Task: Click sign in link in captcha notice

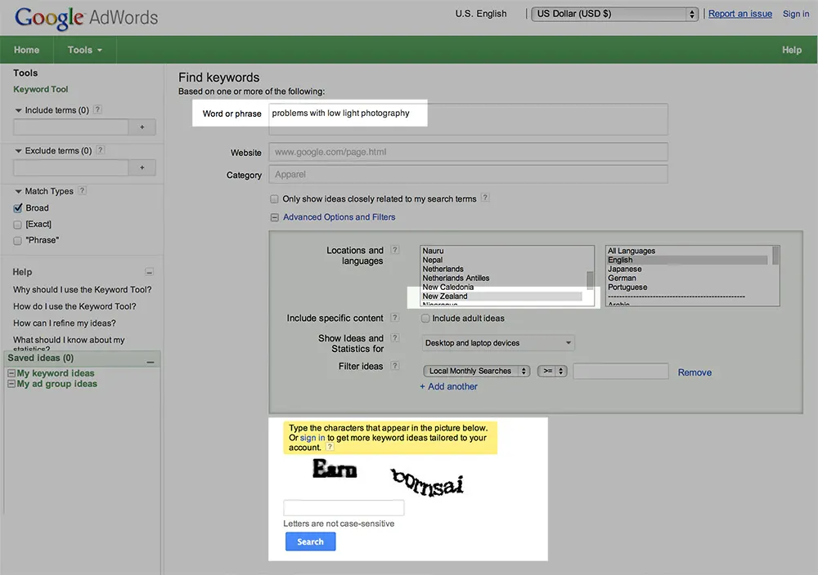Action: click(312, 438)
